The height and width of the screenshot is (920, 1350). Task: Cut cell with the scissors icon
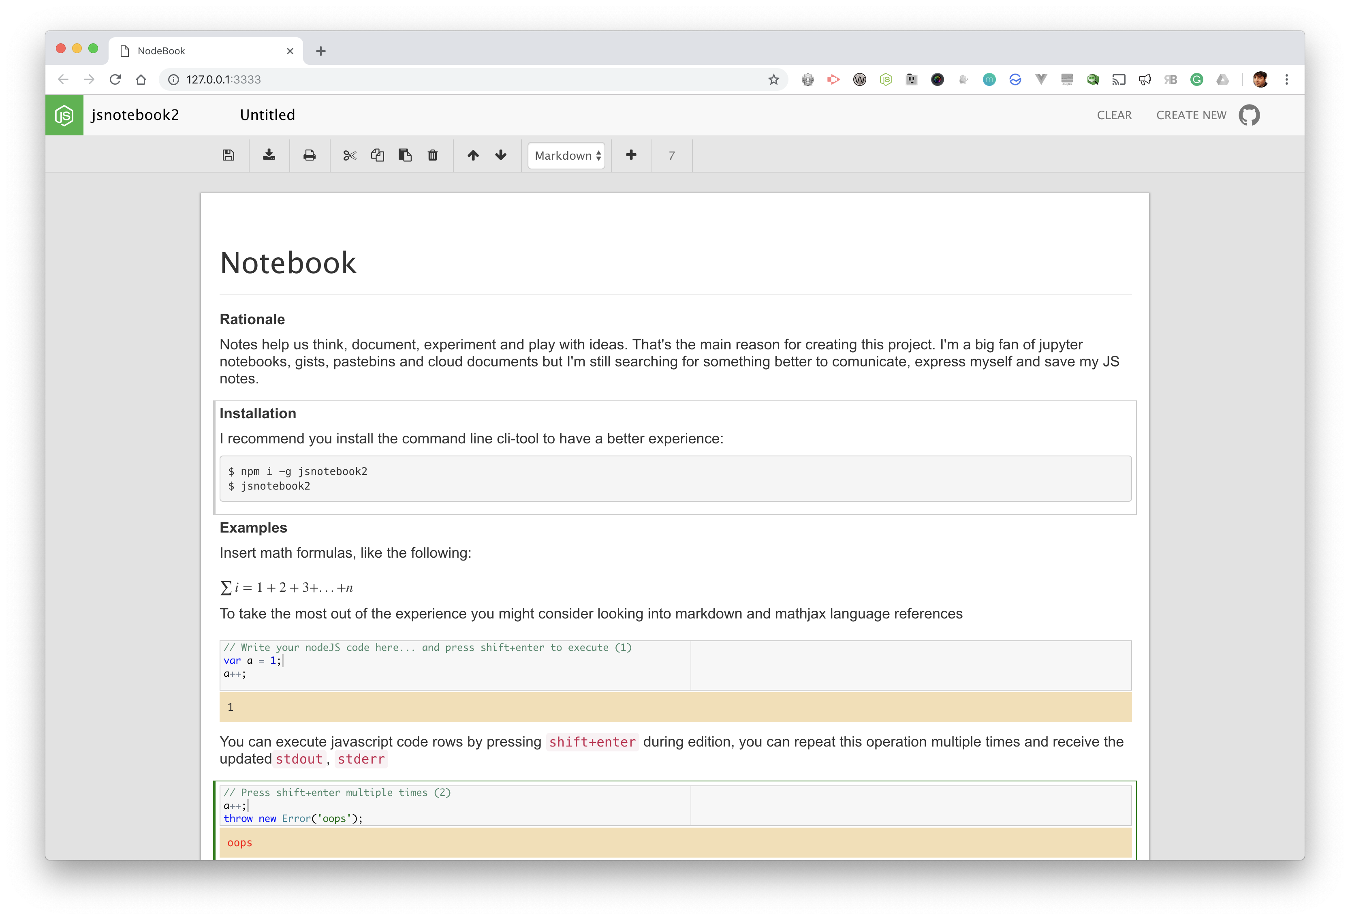click(350, 155)
